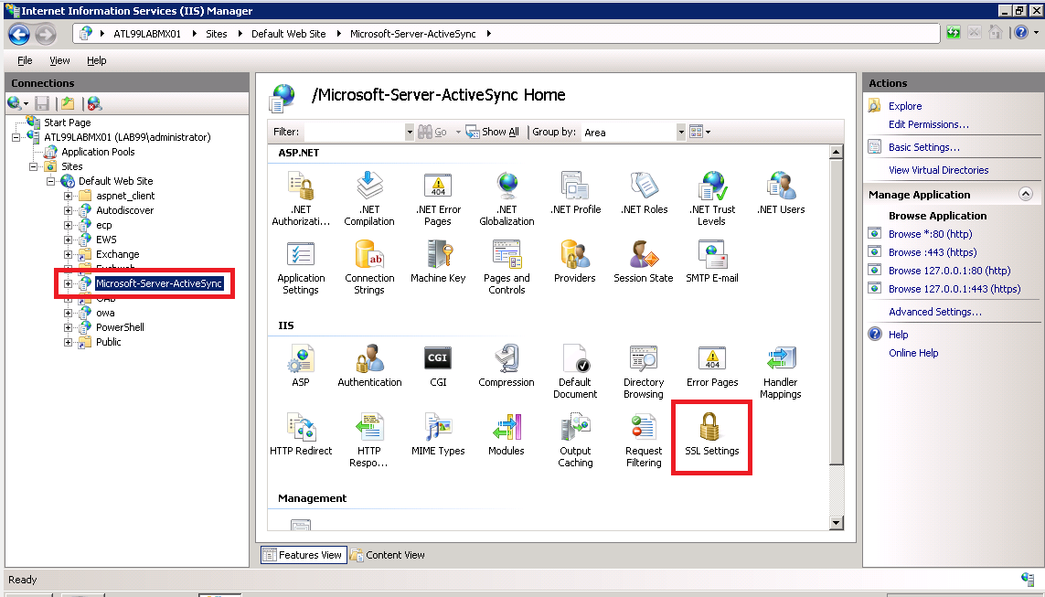Open Compression feature
Screen dimensions: 1045x597
click(x=507, y=366)
